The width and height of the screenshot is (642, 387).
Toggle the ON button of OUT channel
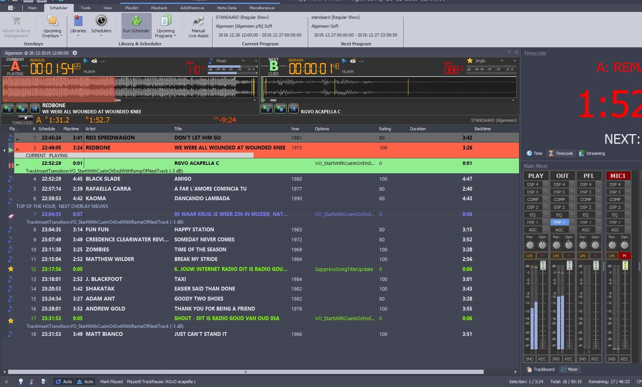click(556, 256)
